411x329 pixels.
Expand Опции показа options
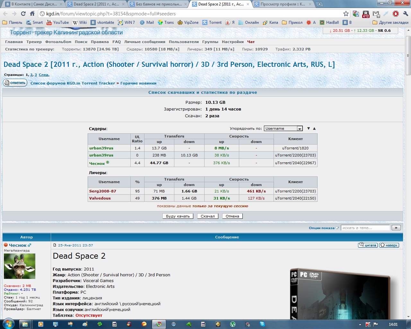[324, 228]
